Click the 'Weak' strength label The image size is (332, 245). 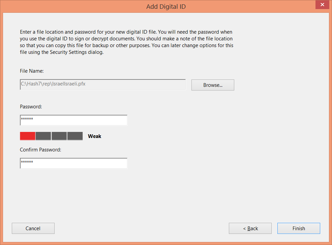click(94, 136)
